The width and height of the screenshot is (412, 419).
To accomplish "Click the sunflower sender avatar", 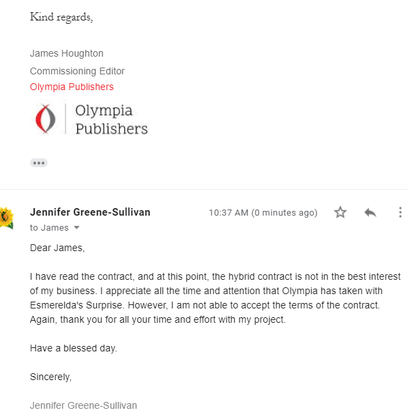I will pos(6,218).
